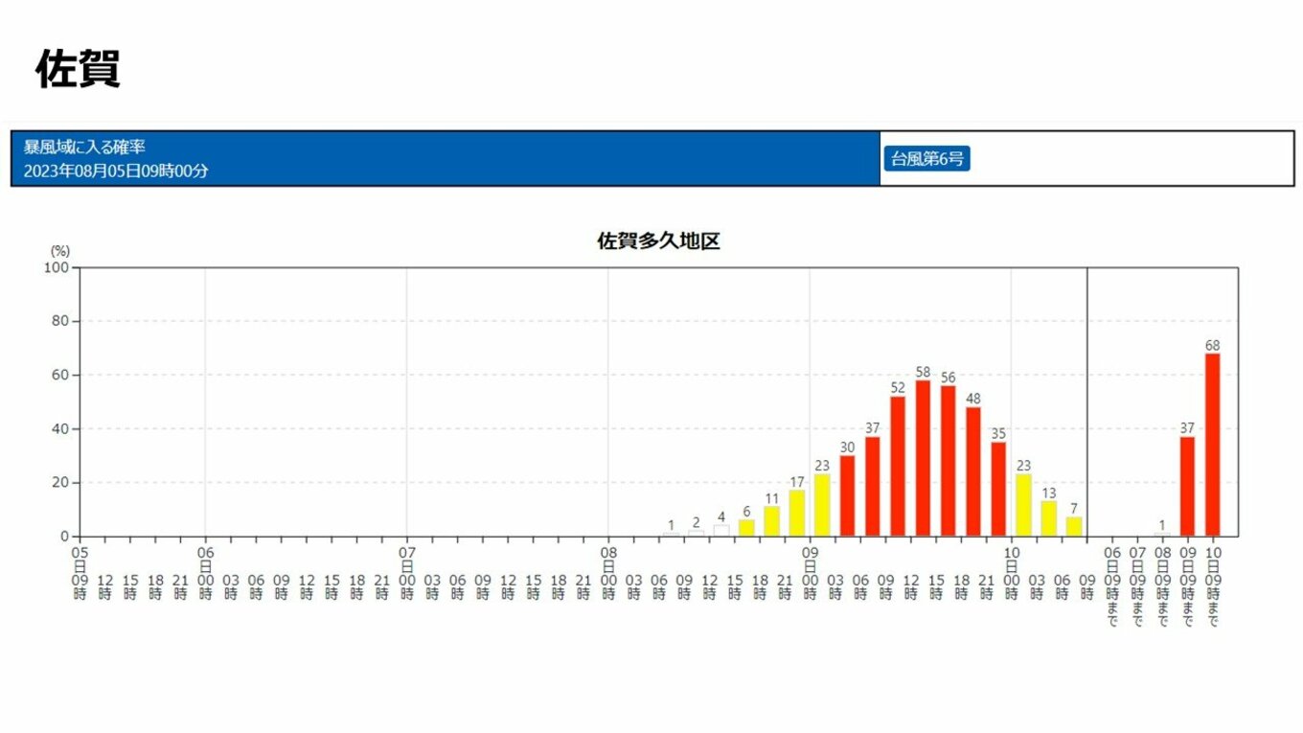Click the red bar with value 35
This screenshot has width=1303, height=733.
[998, 489]
